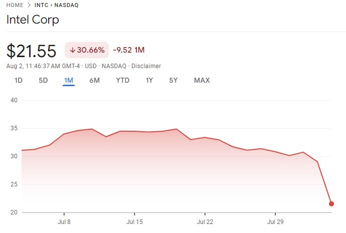
Task: Click the breadcrumb chevron after HOME
Action: [29, 5]
